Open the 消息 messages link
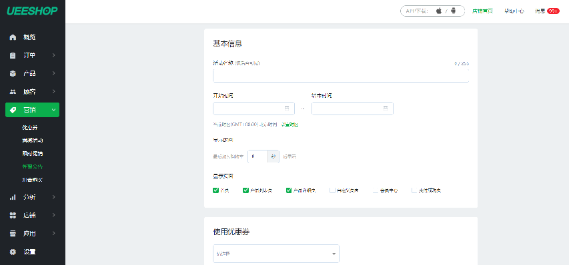Screen dimensions: 569x265 coord(540,11)
